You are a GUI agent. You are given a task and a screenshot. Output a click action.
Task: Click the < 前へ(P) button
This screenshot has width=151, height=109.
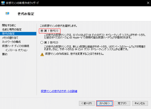87,103
